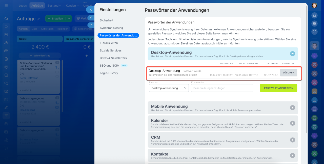Switch to the Aktivitäten view tab
Screen dimensions: 324x164
(x=47, y=29)
